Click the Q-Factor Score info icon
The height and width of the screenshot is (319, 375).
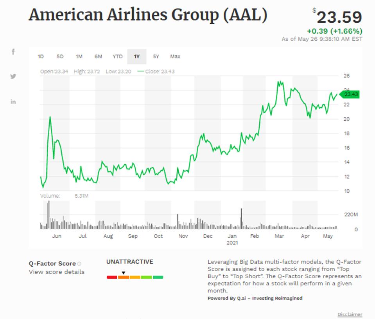point(79,264)
